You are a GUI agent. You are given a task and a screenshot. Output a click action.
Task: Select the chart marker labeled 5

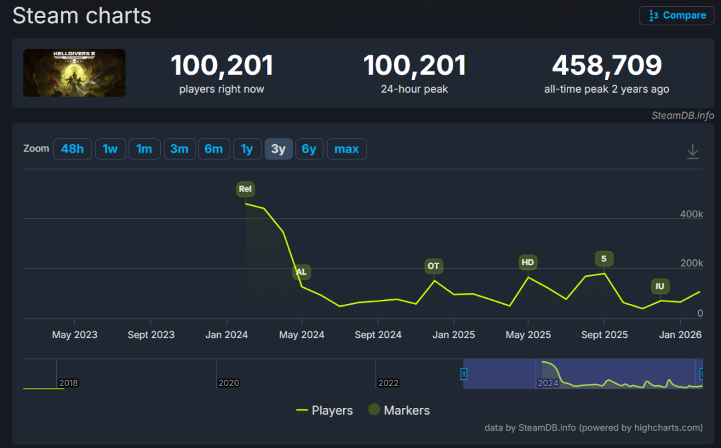[x=604, y=259]
